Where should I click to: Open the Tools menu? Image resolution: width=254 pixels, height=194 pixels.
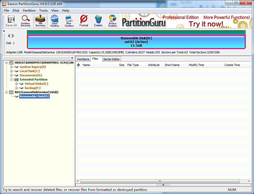tap(43, 10)
